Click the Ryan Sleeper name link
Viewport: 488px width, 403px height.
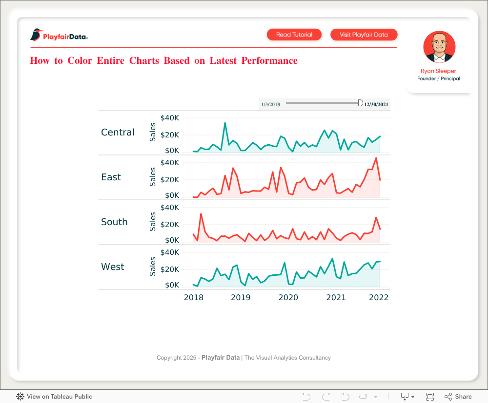coord(438,71)
